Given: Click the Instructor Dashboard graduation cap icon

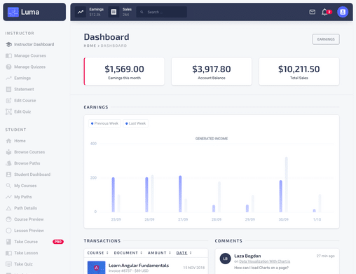Looking at the screenshot, I should [x=8, y=44].
